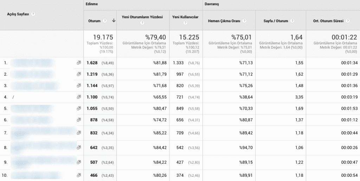Toggle sort arrow on Oturum column

click(x=114, y=21)
